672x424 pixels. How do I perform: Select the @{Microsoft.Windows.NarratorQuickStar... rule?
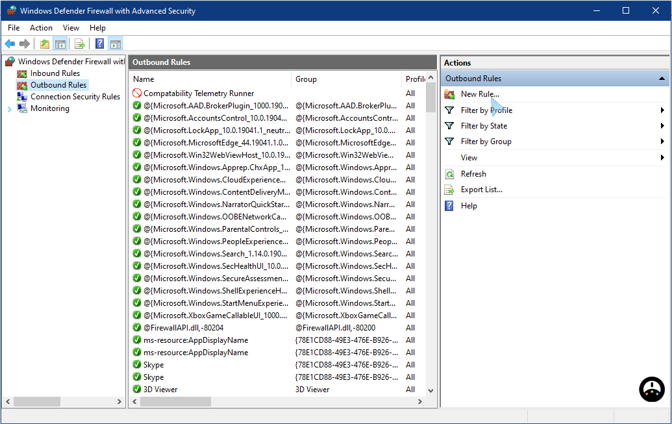216,205
